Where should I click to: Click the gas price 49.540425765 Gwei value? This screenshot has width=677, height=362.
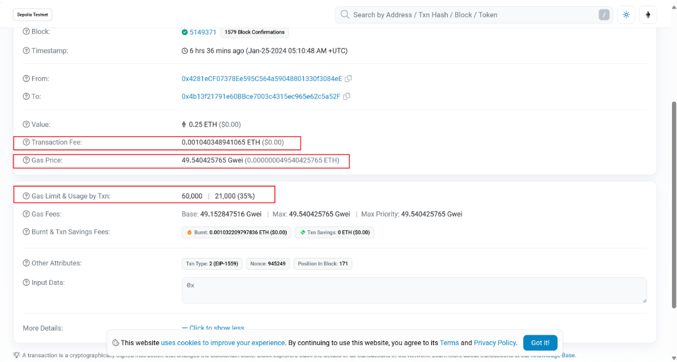coord(212,160)
